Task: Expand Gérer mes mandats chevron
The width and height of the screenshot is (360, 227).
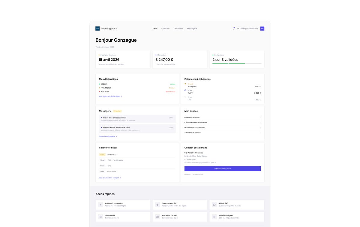Action: [260, 118]
